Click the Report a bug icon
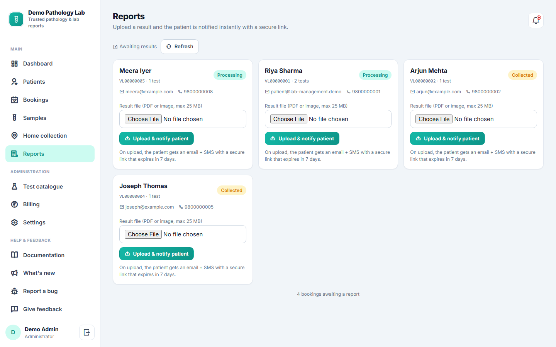Image resolution: width=556 pixels, height=347 pixels. (14, 291)
